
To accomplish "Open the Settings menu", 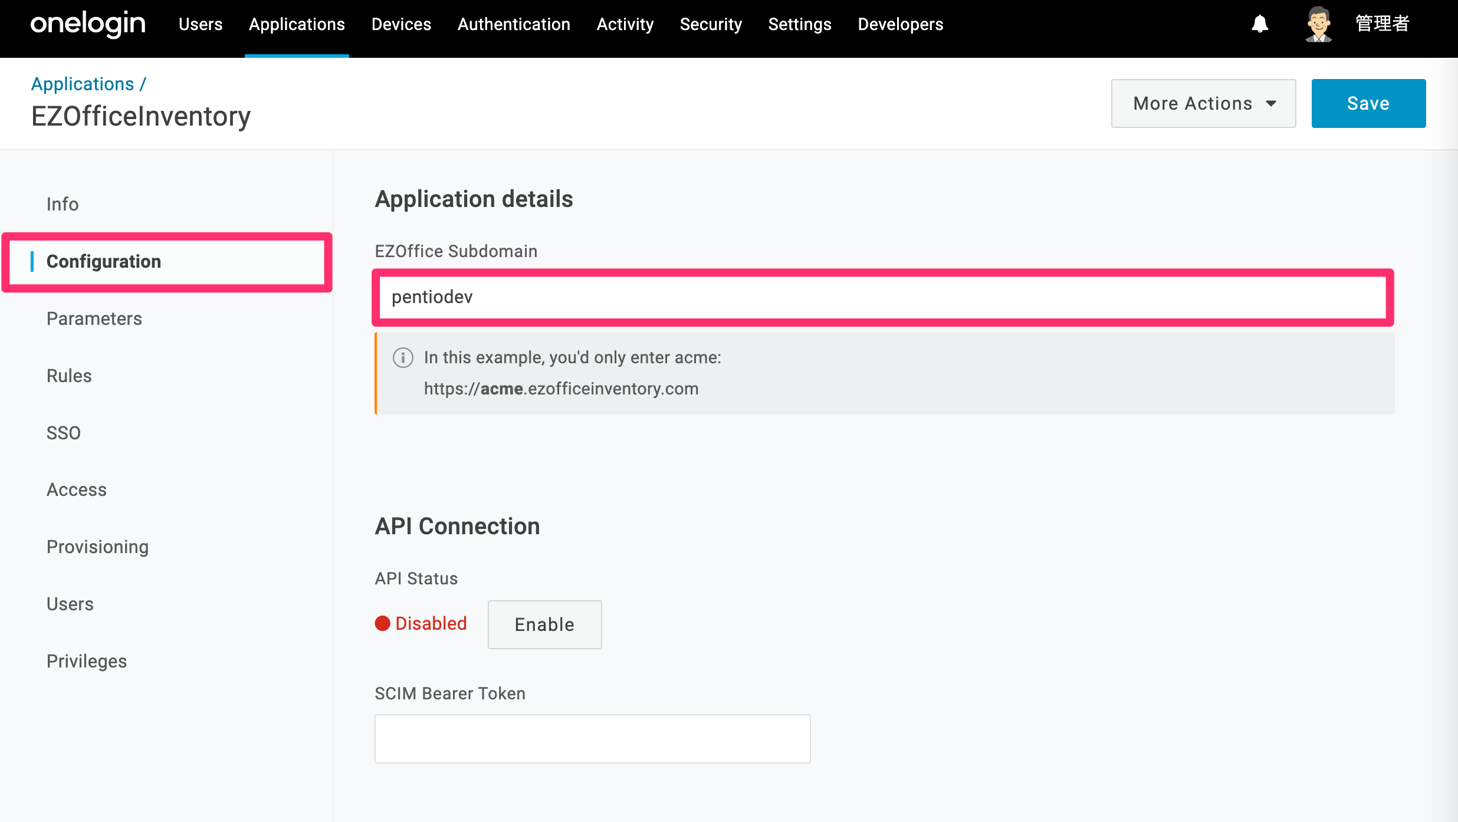I will point(800,24).
